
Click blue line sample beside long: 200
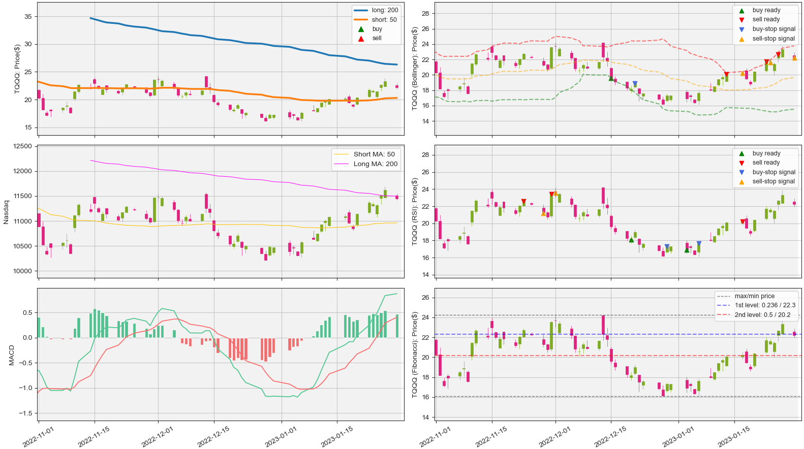361,10
